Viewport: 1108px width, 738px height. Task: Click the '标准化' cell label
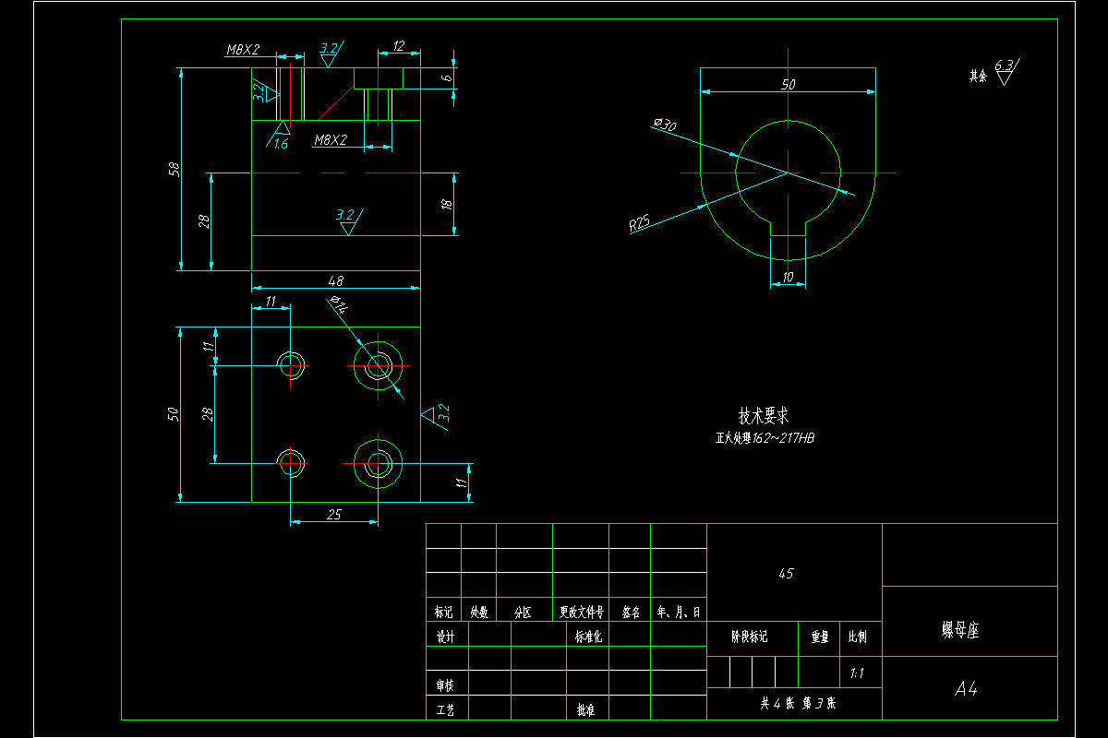click(x=588, y=637)
